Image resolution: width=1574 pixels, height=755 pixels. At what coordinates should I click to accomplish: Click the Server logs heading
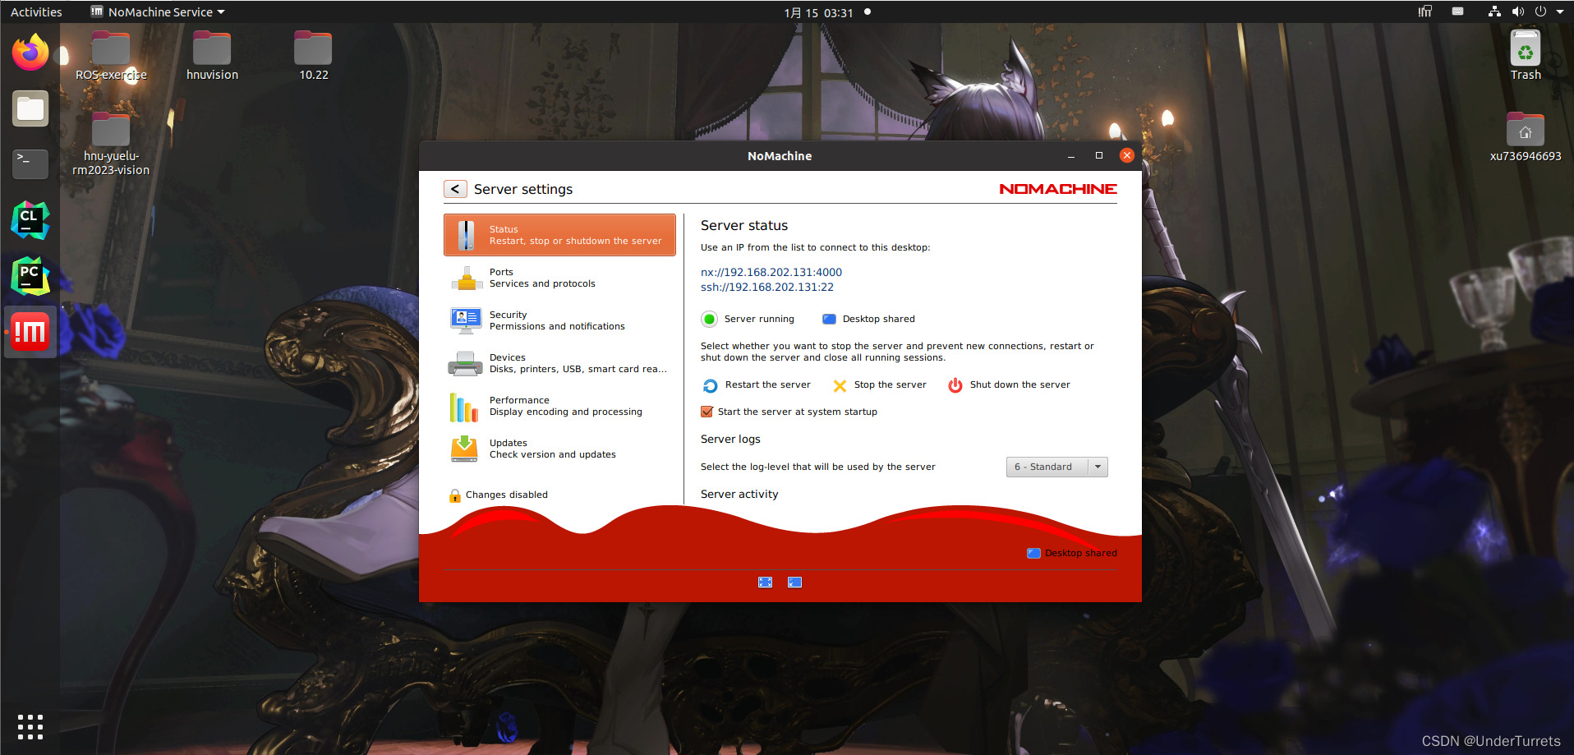tap(730, 439)
